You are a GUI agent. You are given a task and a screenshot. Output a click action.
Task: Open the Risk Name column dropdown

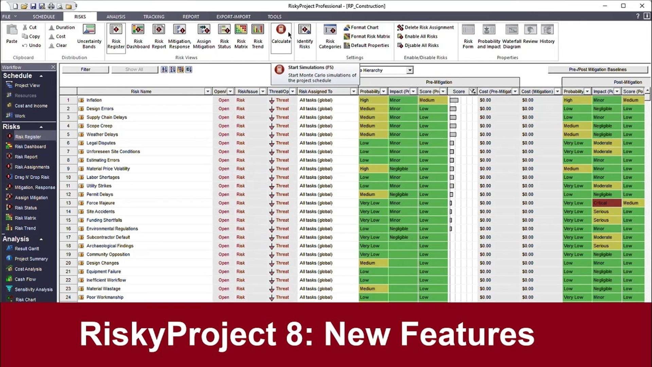point(207,91)
